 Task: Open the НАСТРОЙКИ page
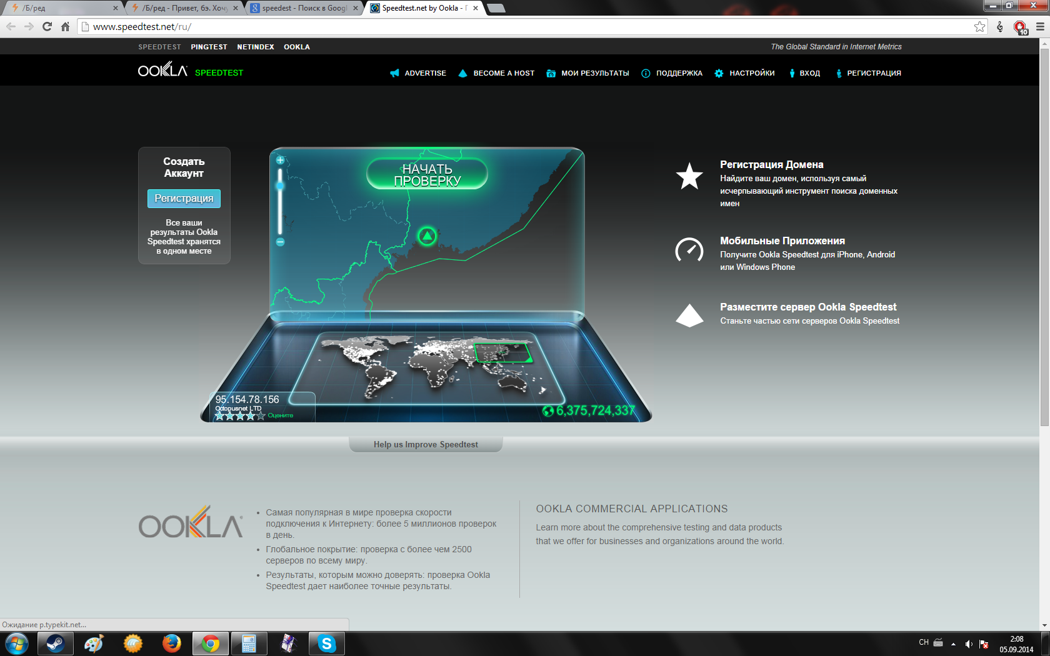(752, 73)
